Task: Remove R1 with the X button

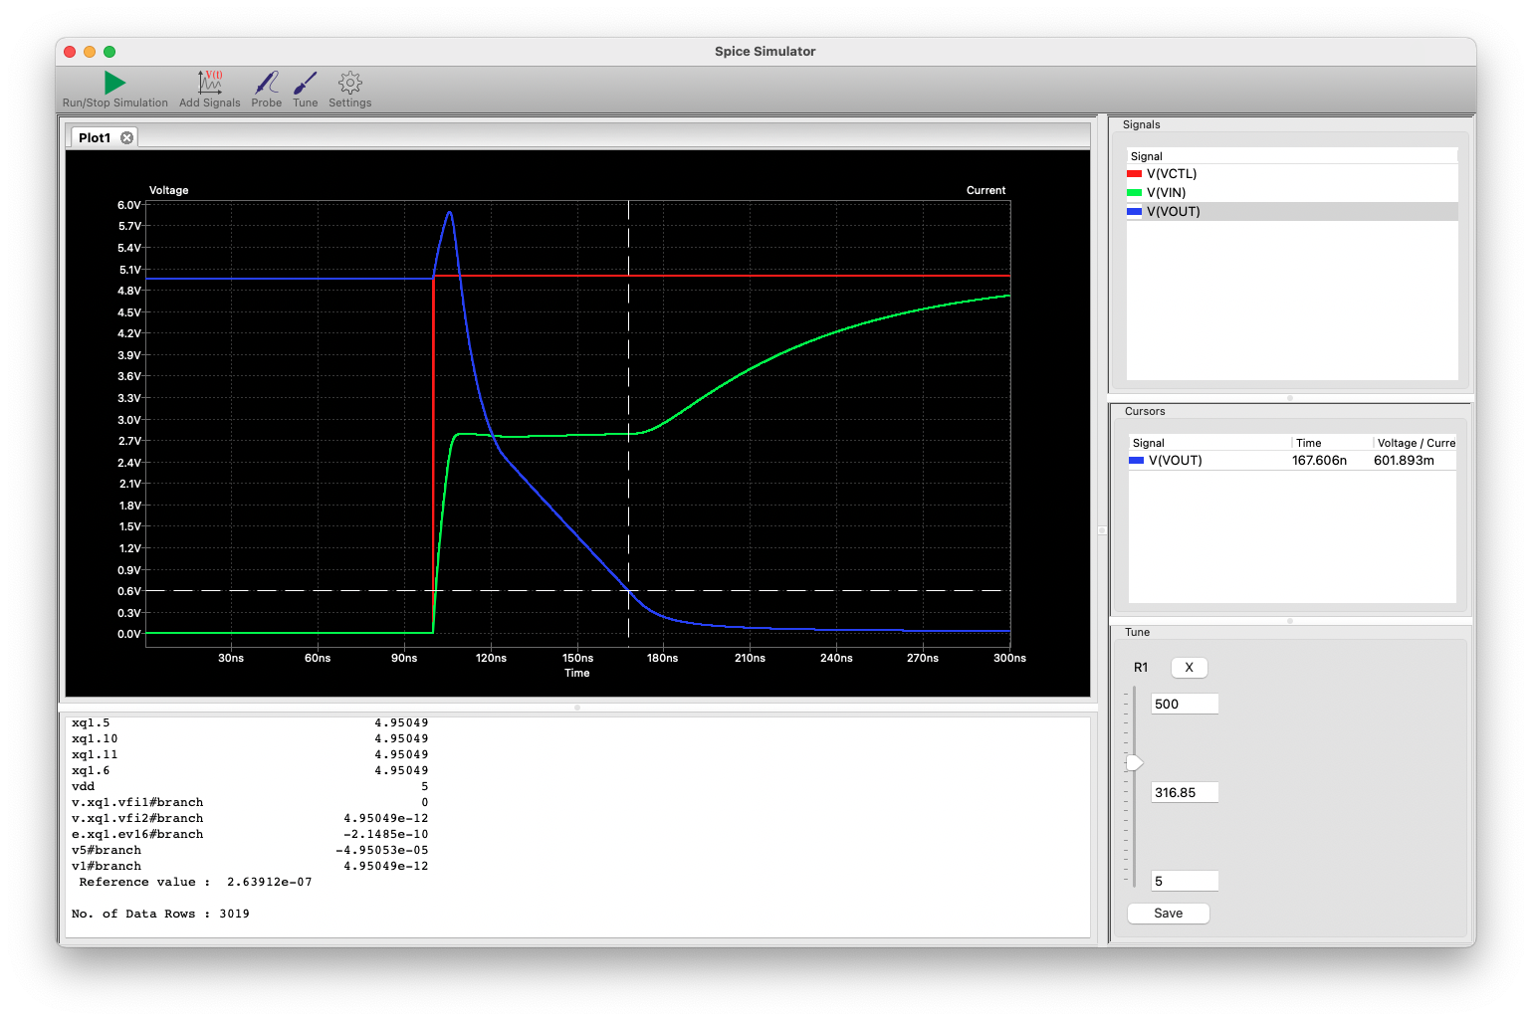Action: pyautogui.click(x=1189, y=668)
